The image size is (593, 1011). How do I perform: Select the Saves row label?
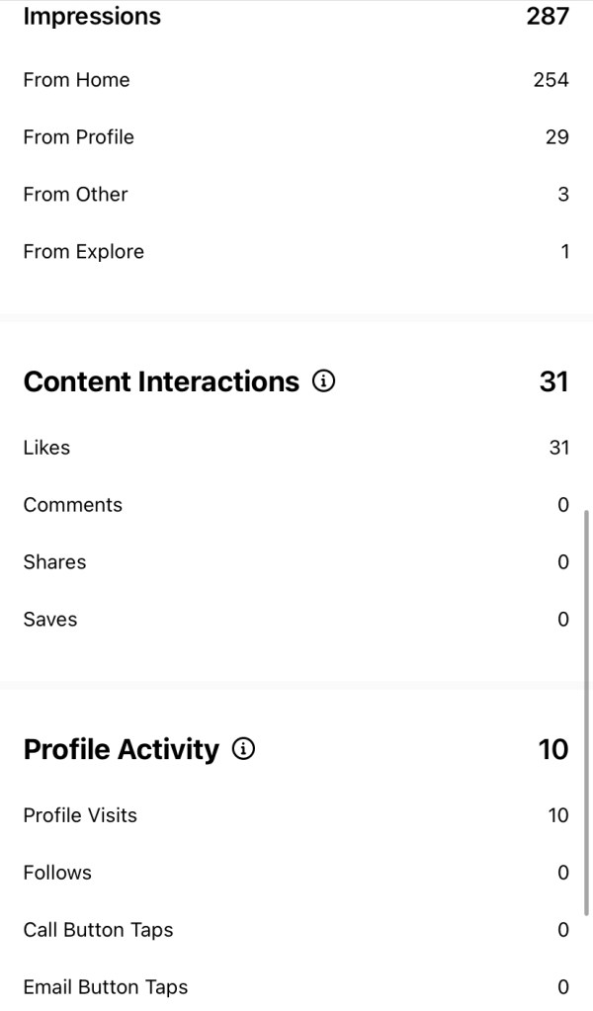click(49, 620)
